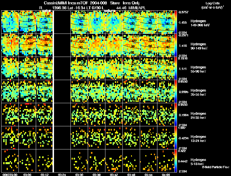Select the 13-24 keV image at 03:12
The image size is (231, 176).
coord(44,138)
